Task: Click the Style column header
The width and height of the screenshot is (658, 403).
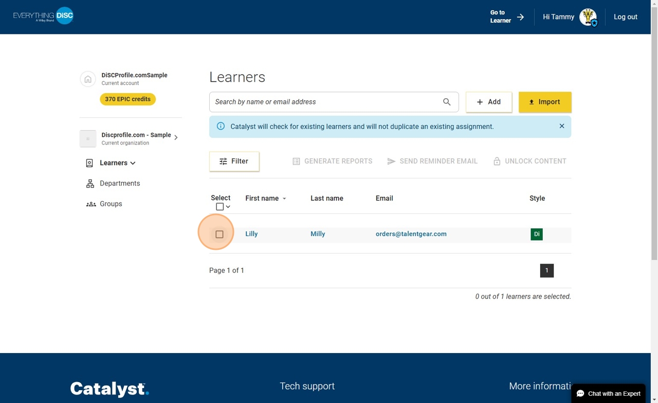Action: pos(537,198)
